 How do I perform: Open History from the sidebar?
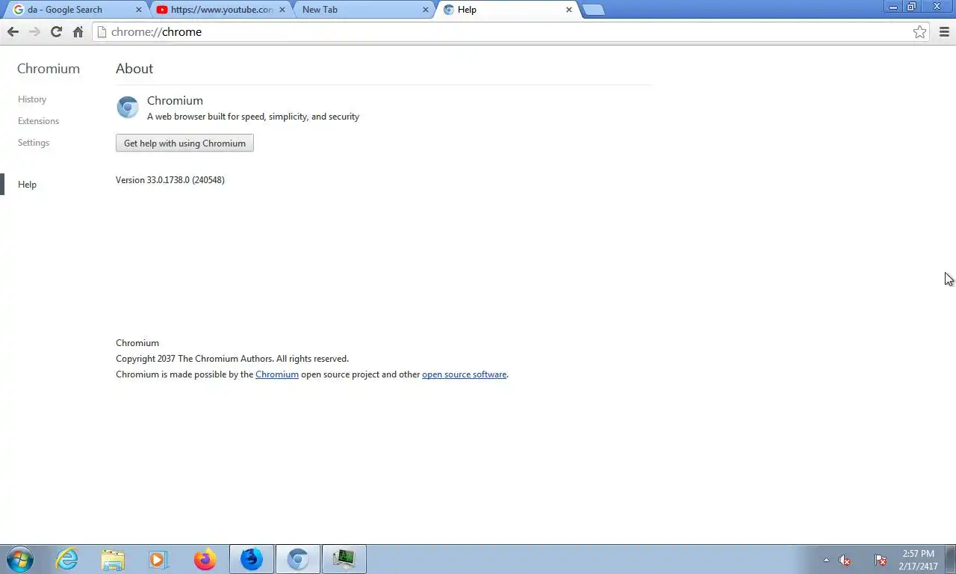click(x=32, y=99)
